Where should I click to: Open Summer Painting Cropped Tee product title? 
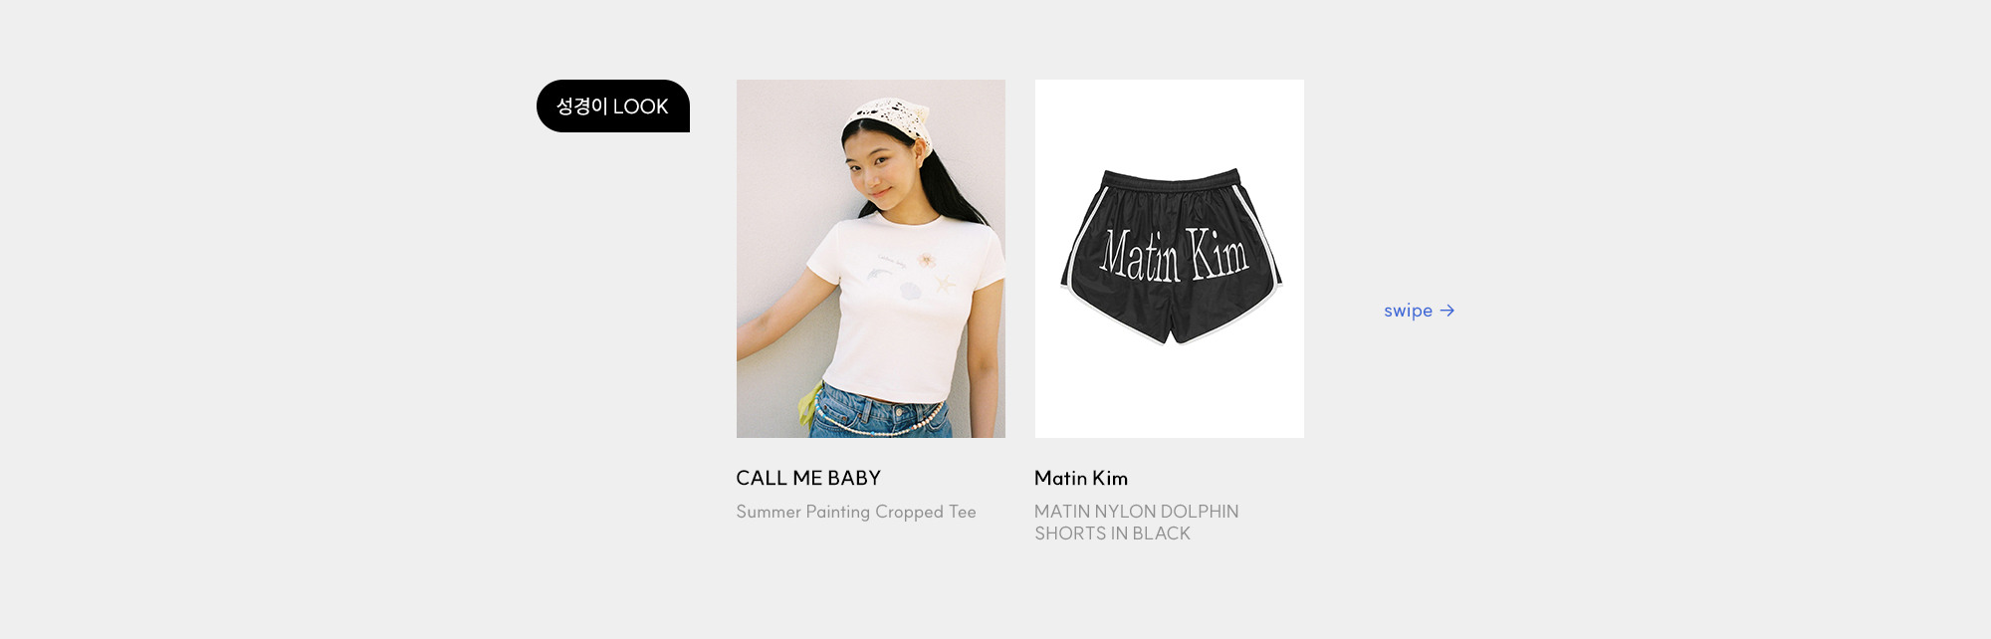tap(856, 512)
